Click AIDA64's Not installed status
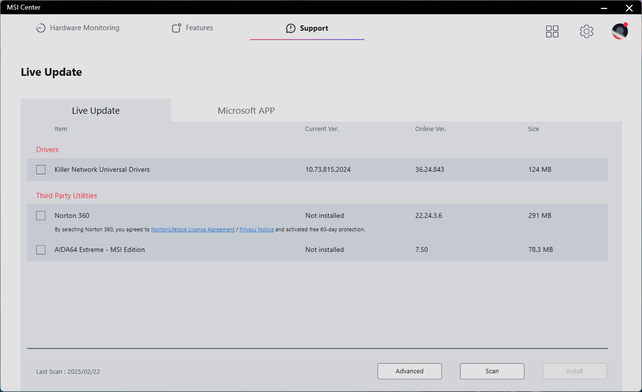The height and width of the screenshot is (392, 642). 325,249
